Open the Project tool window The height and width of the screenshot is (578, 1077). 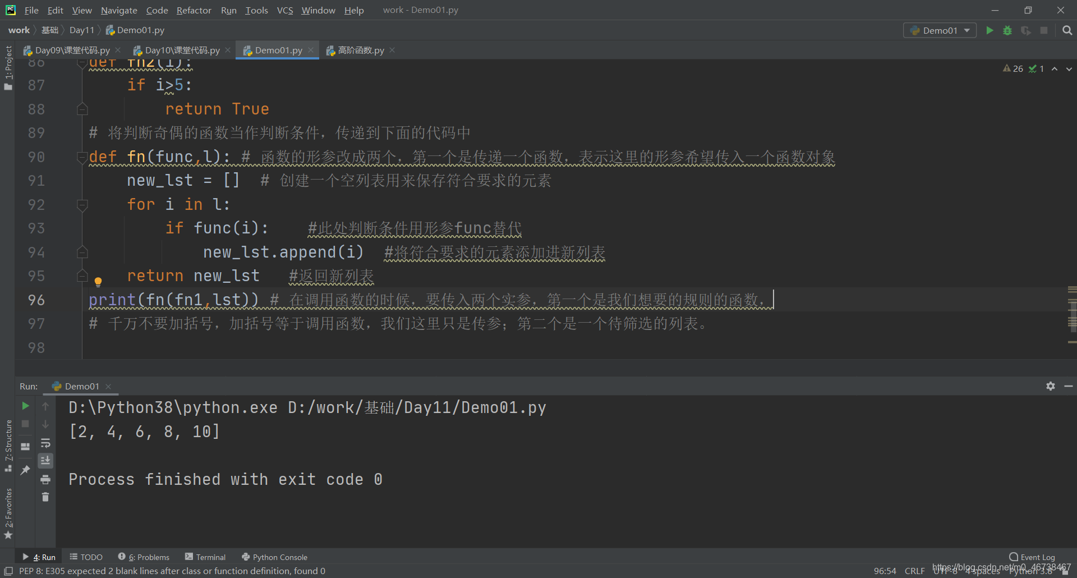coord(8,67)
